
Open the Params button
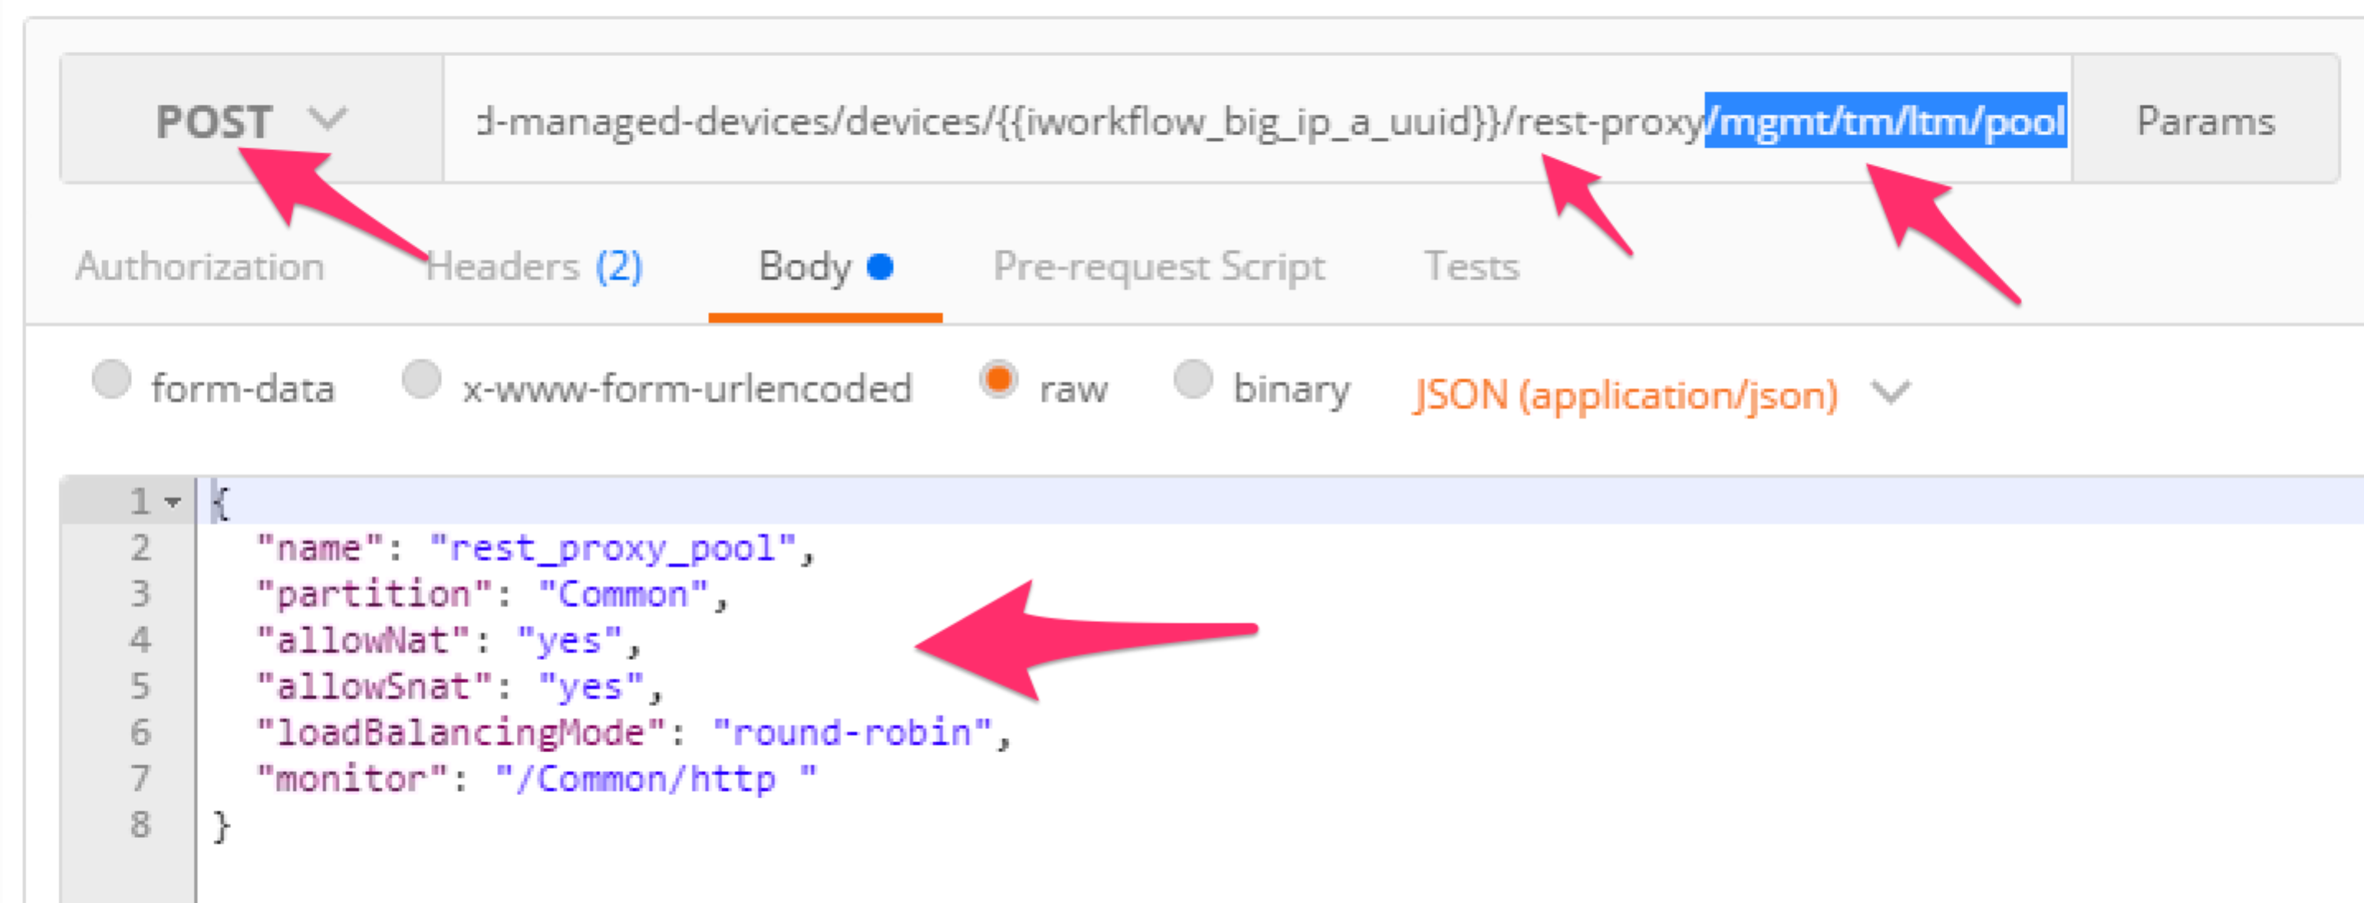click(2205, 120)
